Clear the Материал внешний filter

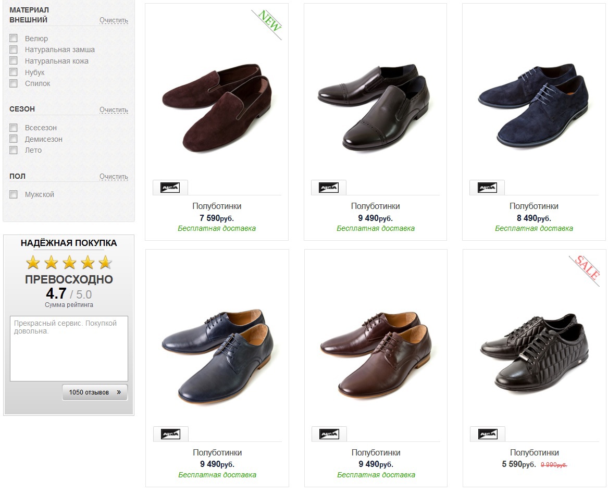(114, 20)
